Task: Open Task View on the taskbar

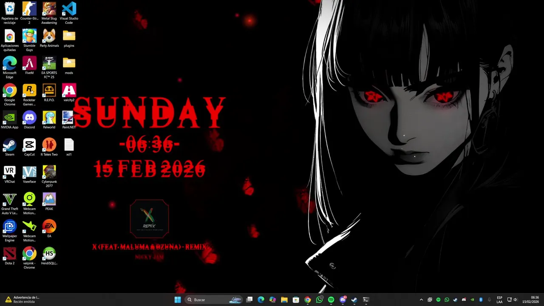Action: [249, 300]
